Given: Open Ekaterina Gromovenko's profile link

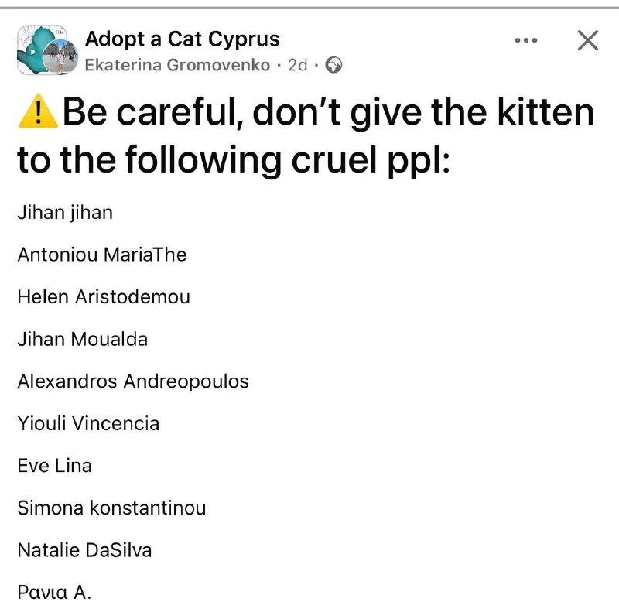Looking at the screenshot, I should click(x=177, y=65).
